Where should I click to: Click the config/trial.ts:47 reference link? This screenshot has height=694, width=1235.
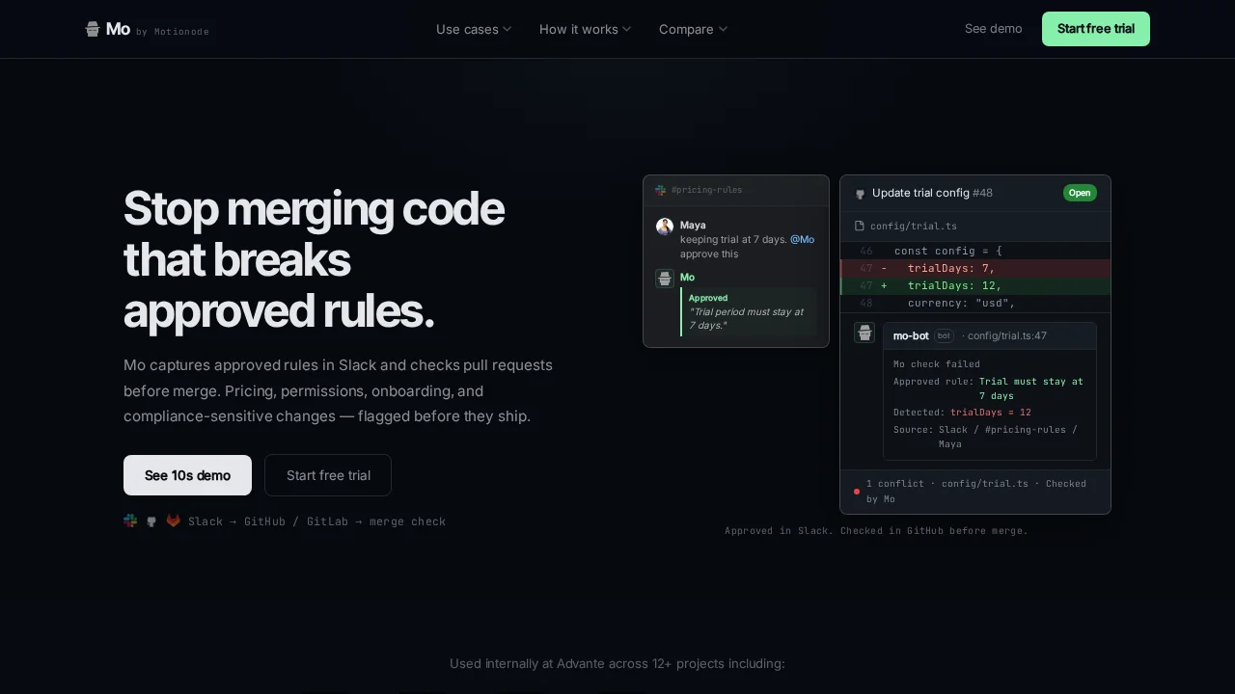point(1007,335)
